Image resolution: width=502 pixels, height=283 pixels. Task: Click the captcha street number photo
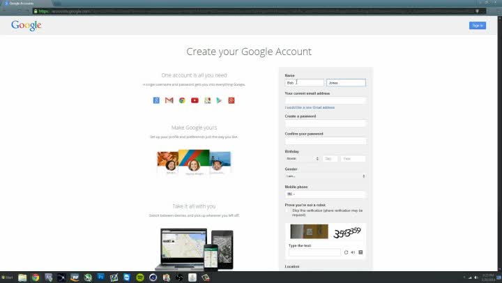coord(310,231)
